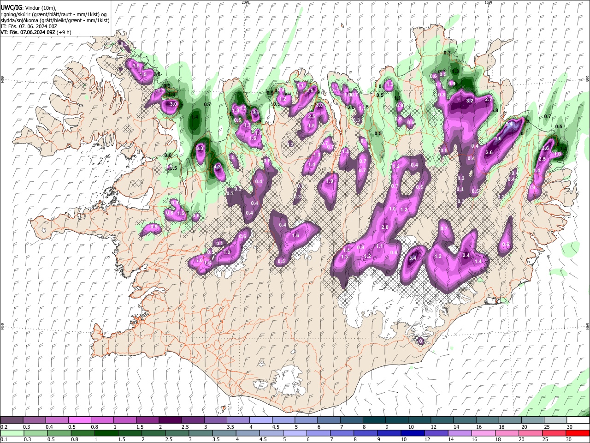Select bright pink-magenta swatch in upper legend row
This screenshot has height=443, width=590.
(x=79, y=420)
